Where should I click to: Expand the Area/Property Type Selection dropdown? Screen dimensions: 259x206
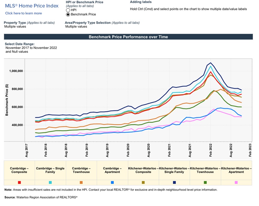(76, 27)
